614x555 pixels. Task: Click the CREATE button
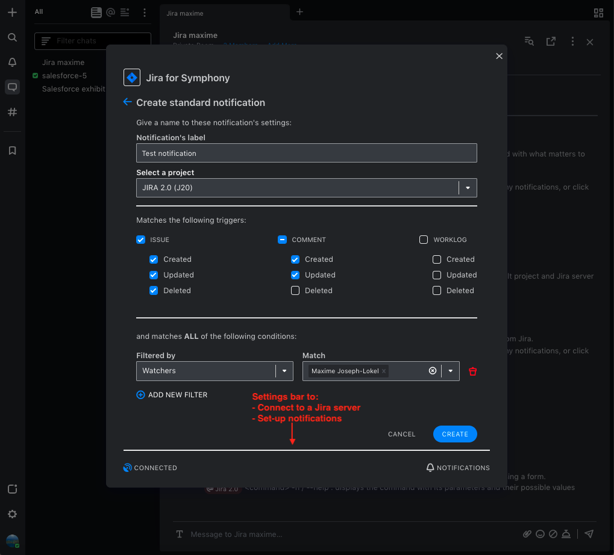pyautogui.click(x=455, y=434)
